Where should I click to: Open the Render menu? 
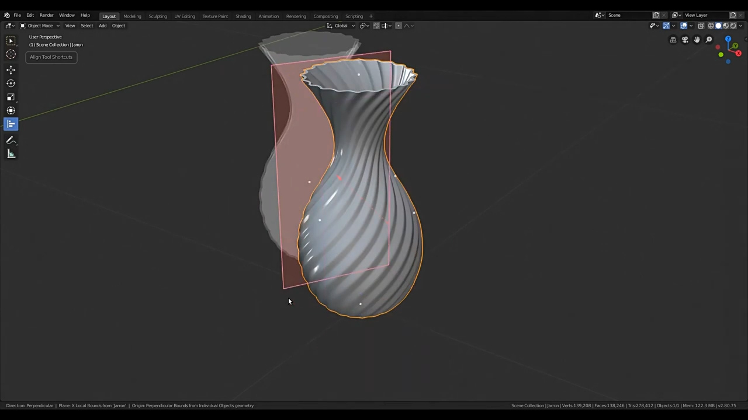[46, 15]
